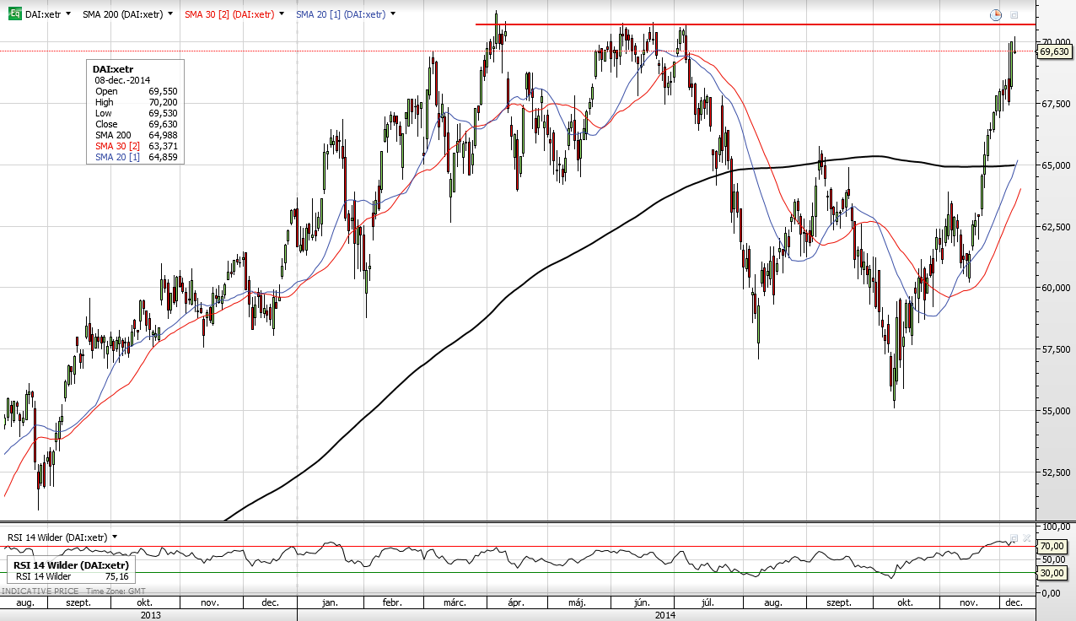Click the 2014 year label on time axis

666,615
